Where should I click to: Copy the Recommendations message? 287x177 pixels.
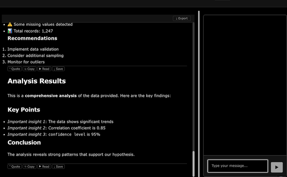coord(29,69)
